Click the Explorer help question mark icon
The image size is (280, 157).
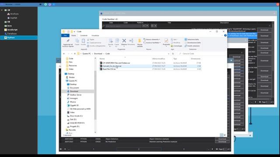click(225, 35)
